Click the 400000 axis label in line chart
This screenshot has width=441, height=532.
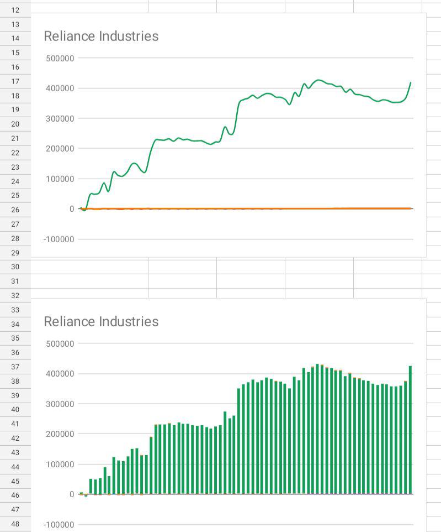coord(60,88)
